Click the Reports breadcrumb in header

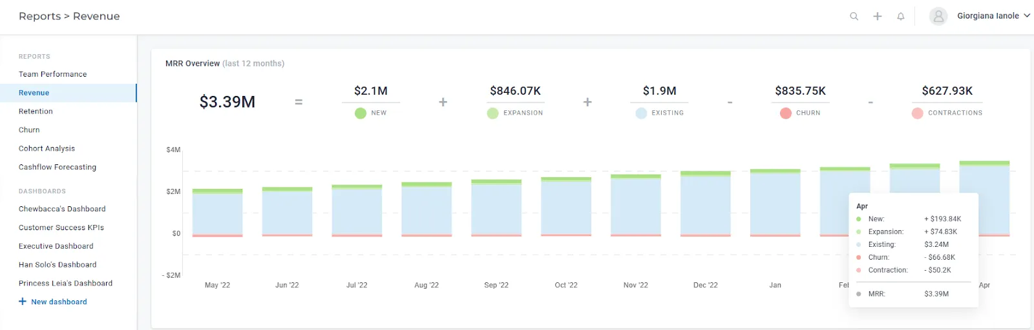pos(39,16)
